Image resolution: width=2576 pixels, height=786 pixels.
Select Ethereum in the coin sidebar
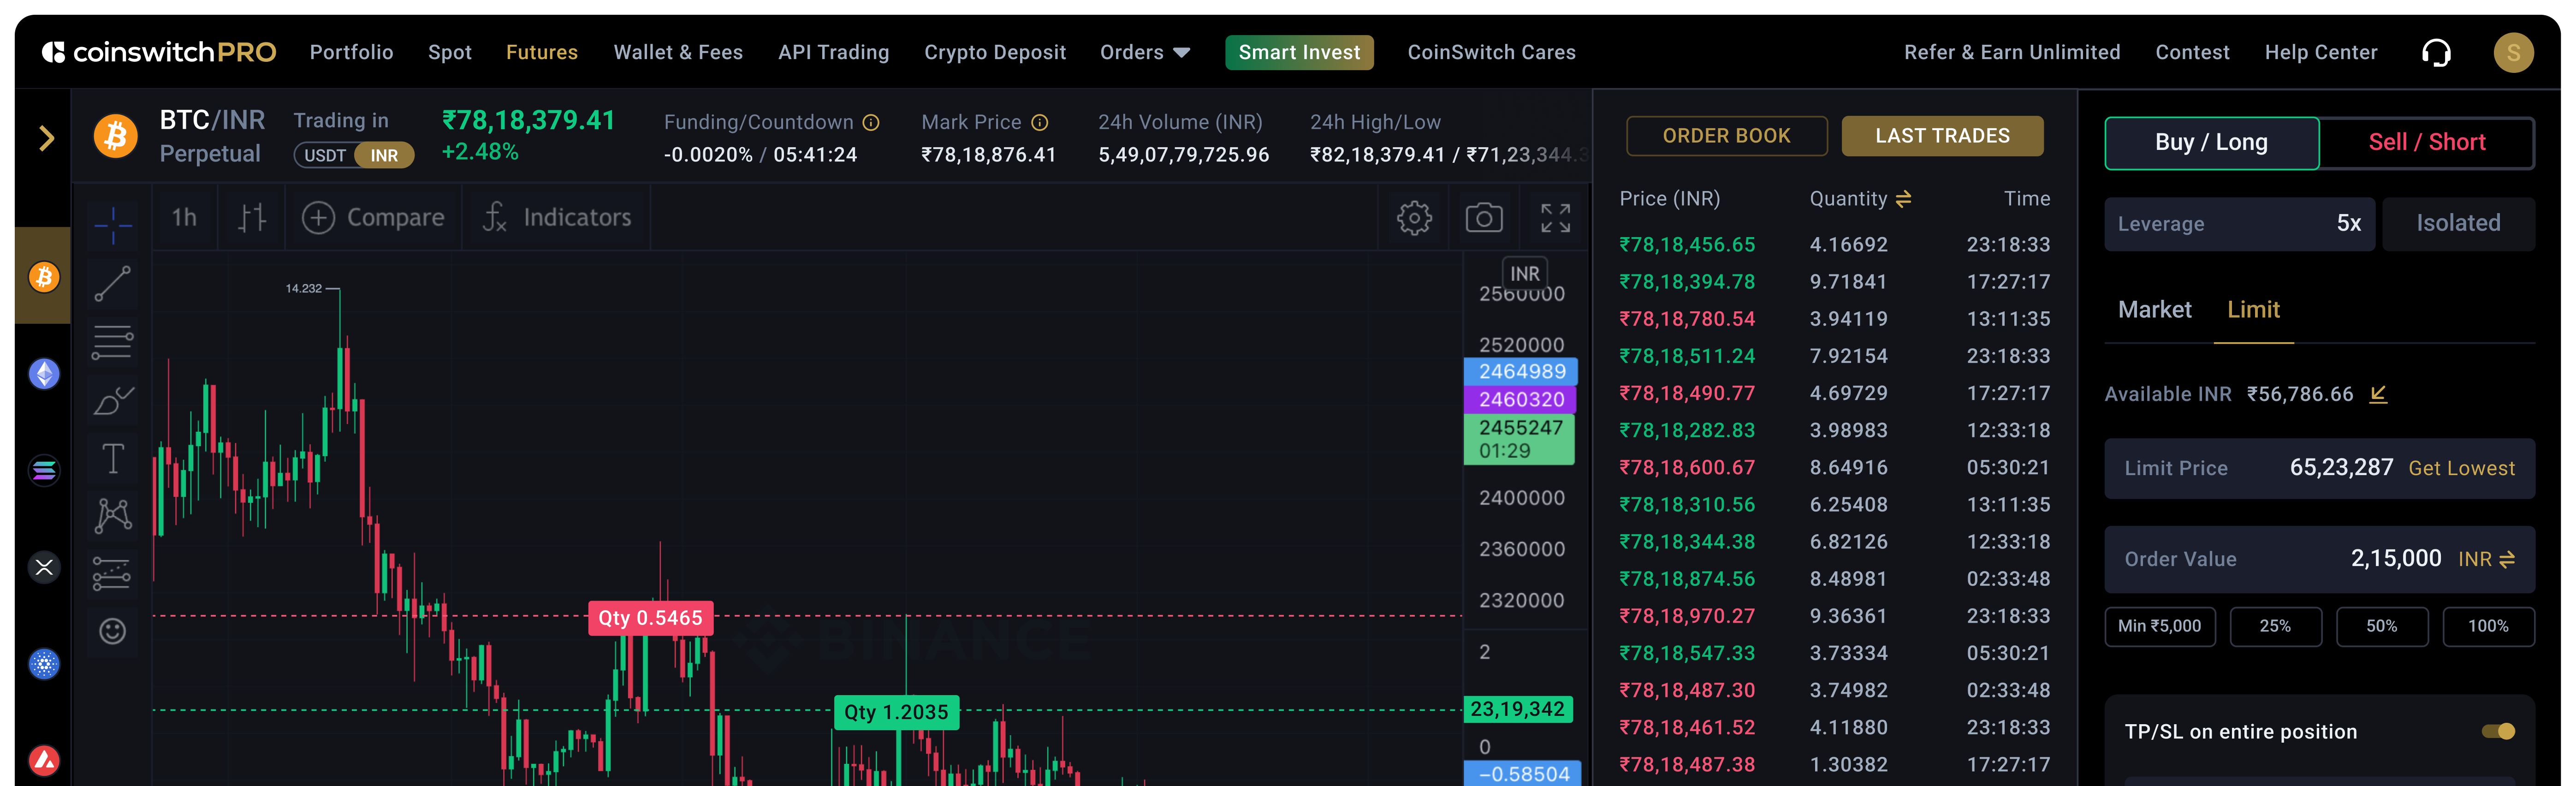(44, 374)
